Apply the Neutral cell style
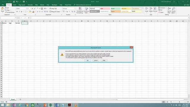190x107 pixels. click(126, 9)
